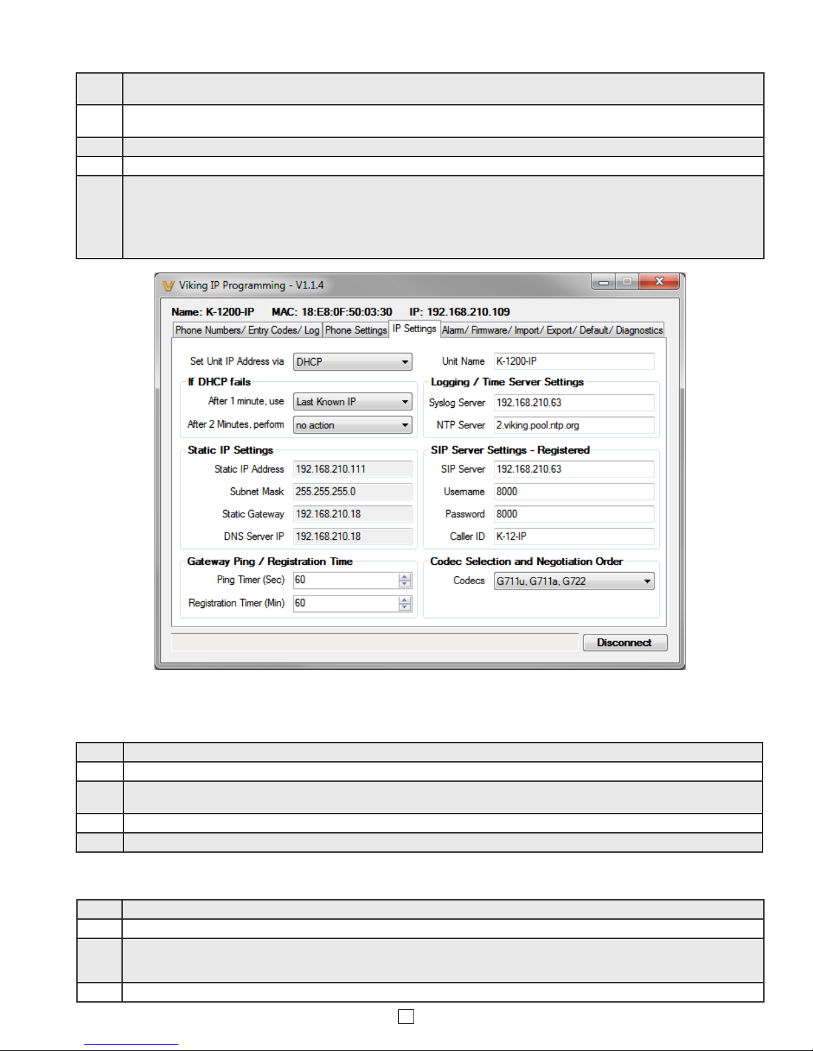Click the "Gateway Ping / Registration Time" label
The width and height of the screenshot is (813, 1051).
[269, 562]
